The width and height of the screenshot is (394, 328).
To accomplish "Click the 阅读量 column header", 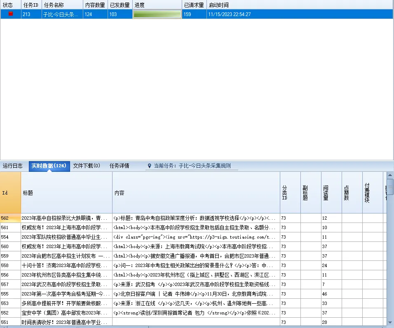I will pos(331,192).
